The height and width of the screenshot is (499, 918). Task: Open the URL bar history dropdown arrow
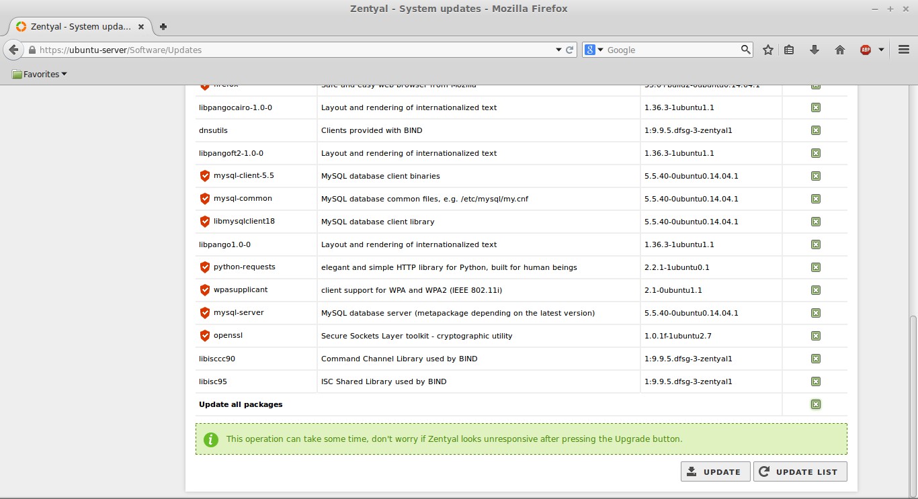(558, 50)
